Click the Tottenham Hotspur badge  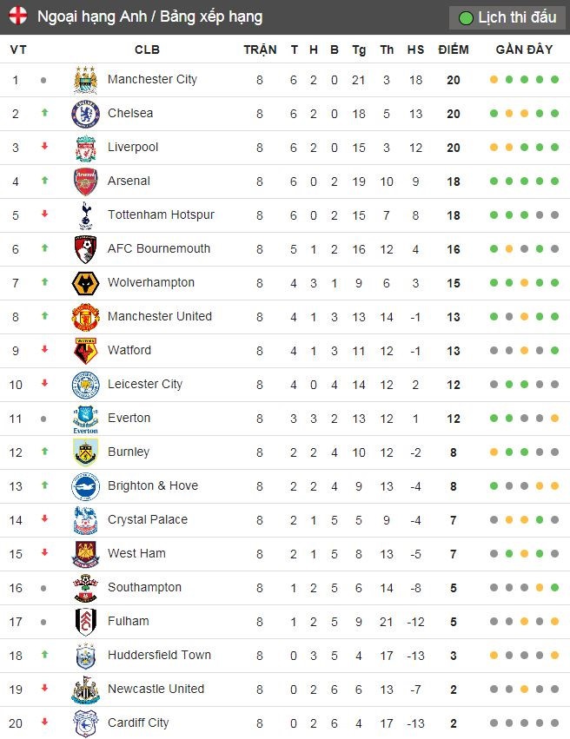84,214
